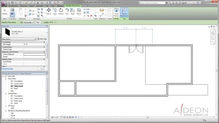Image resolution: width=219 pixels, height=123 pixels.
Task: Click the Apply button
Action: [42, 69]
